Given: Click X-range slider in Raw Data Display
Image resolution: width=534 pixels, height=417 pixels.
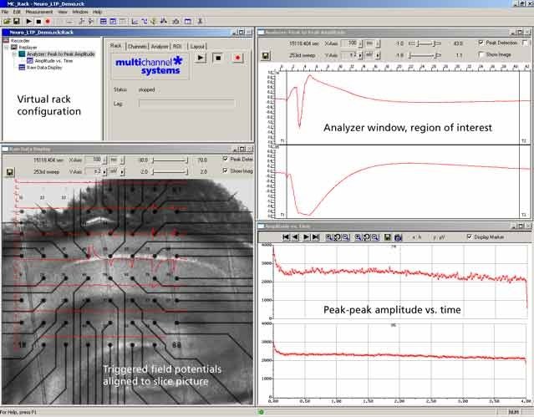Looking at the screenshot, I should click(x=170, y=160).
